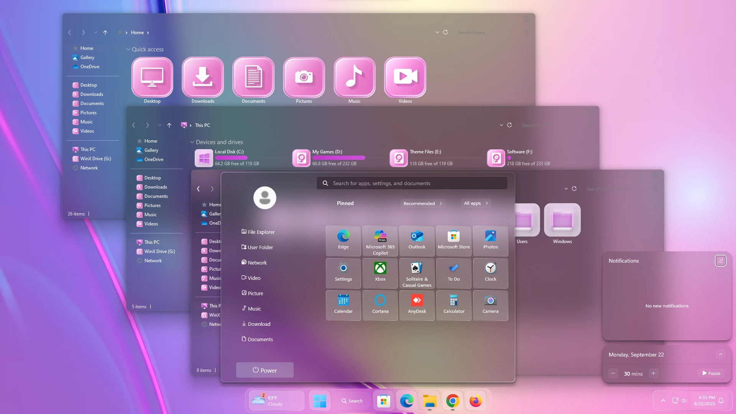Open Photos pinned app
Image resolution: width=736 pixels, height=414 pixels.
point(491,241)
